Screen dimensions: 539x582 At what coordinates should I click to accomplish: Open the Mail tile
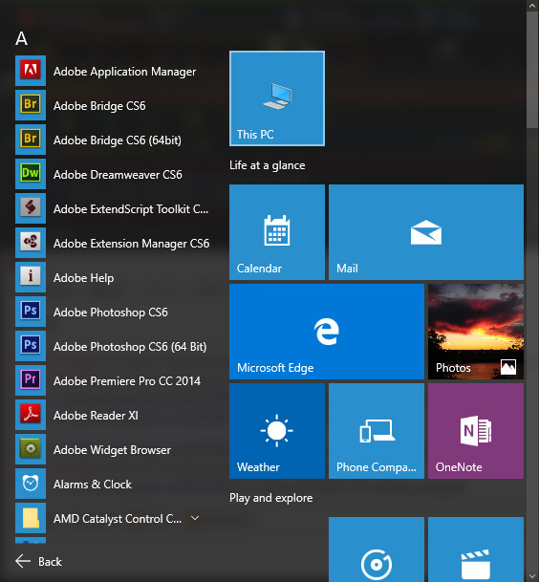(x=426, y=232)
